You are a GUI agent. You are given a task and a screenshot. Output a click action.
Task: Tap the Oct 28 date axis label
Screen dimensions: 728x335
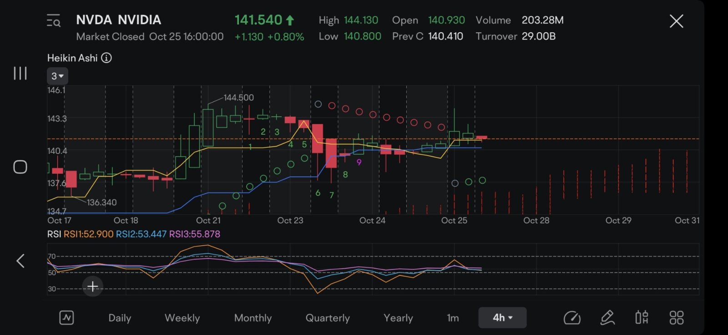[x=536, y=221]
